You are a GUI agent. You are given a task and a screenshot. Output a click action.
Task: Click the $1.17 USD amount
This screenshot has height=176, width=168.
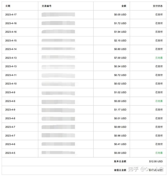coord(120,110)
